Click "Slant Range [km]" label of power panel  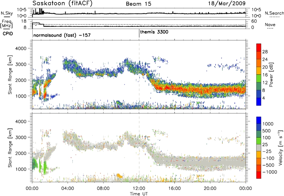10,75
